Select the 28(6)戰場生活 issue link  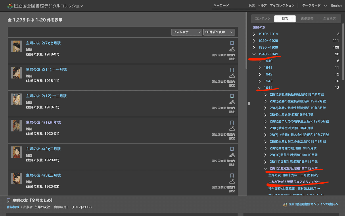[x=292, y=128]
